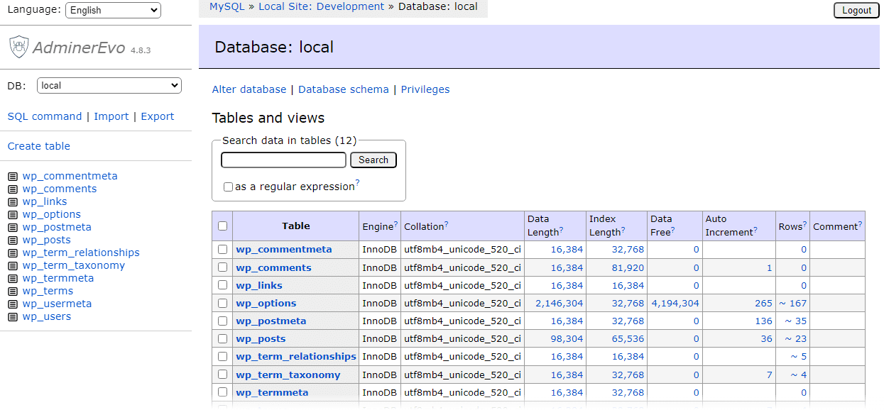Open SQL command page
This screenshot has height=410, width=884.
click(x=45, y=116)
